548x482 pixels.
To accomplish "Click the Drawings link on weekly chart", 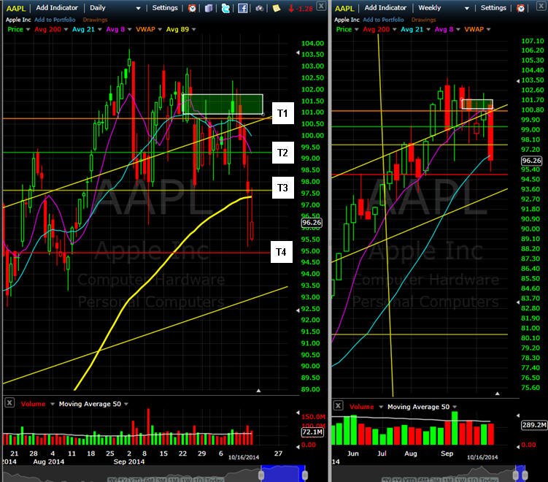I will tap(423, 20).
